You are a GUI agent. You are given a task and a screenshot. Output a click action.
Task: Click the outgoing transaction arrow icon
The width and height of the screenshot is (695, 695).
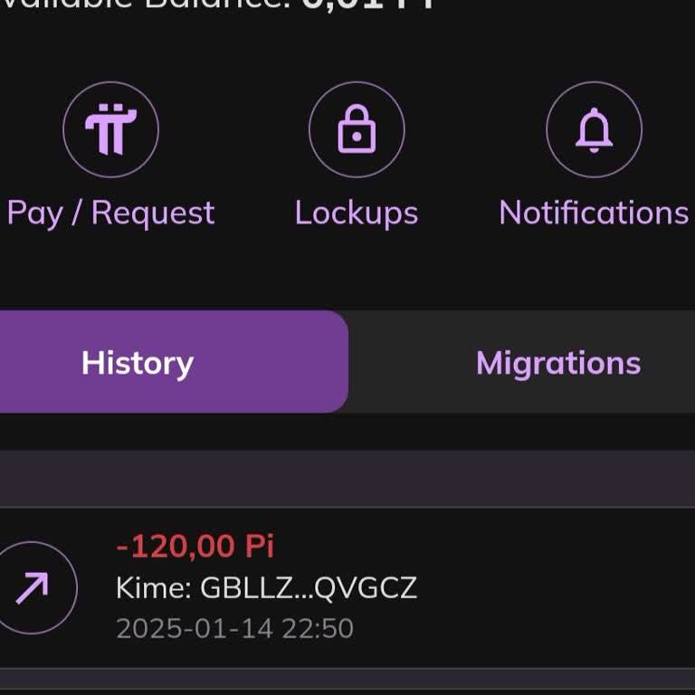[33, 588]
